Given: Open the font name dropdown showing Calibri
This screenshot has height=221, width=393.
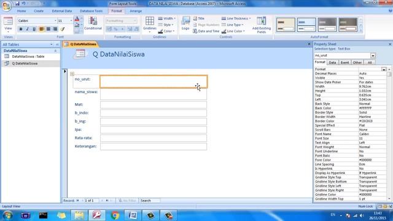Looking at the screenshot, I should 55,21.
